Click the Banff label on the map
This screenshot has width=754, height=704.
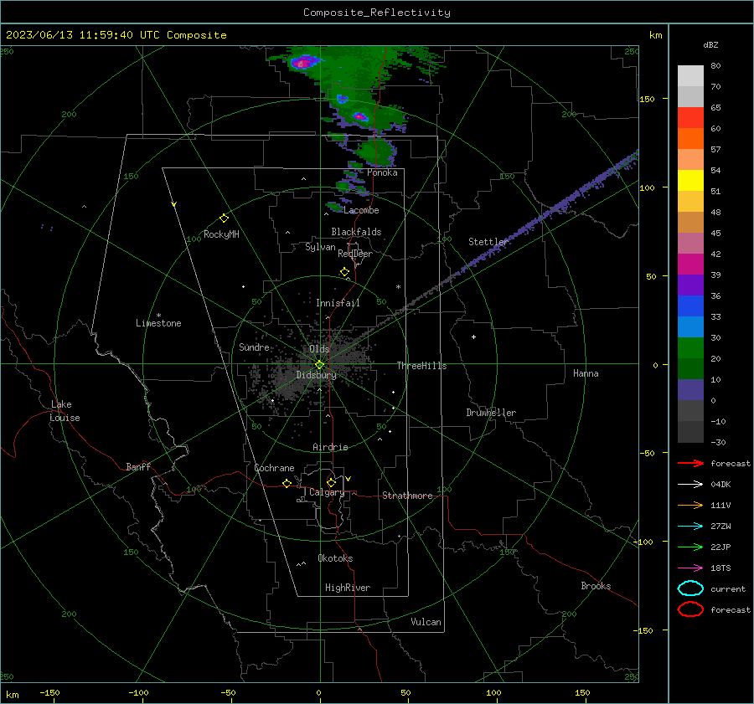pyautogui.click(x=138, y=466)
